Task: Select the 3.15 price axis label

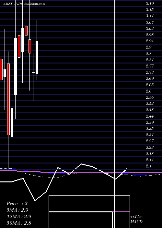Action: (x=150, y=10)
